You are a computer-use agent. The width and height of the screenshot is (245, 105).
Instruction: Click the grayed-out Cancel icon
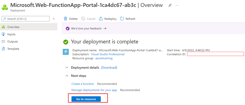(x=83, y=19)
